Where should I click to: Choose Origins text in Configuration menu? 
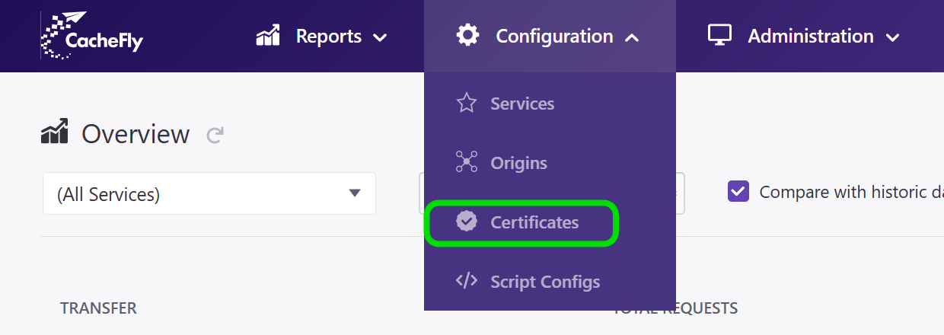pos(518,163)
